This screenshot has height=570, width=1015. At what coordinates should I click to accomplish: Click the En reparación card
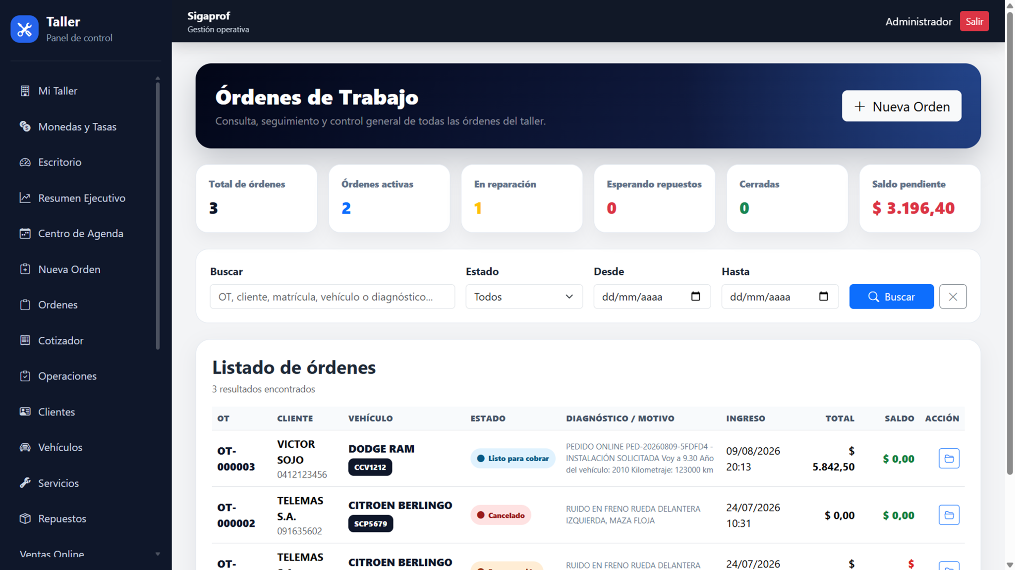coord(522,198)
